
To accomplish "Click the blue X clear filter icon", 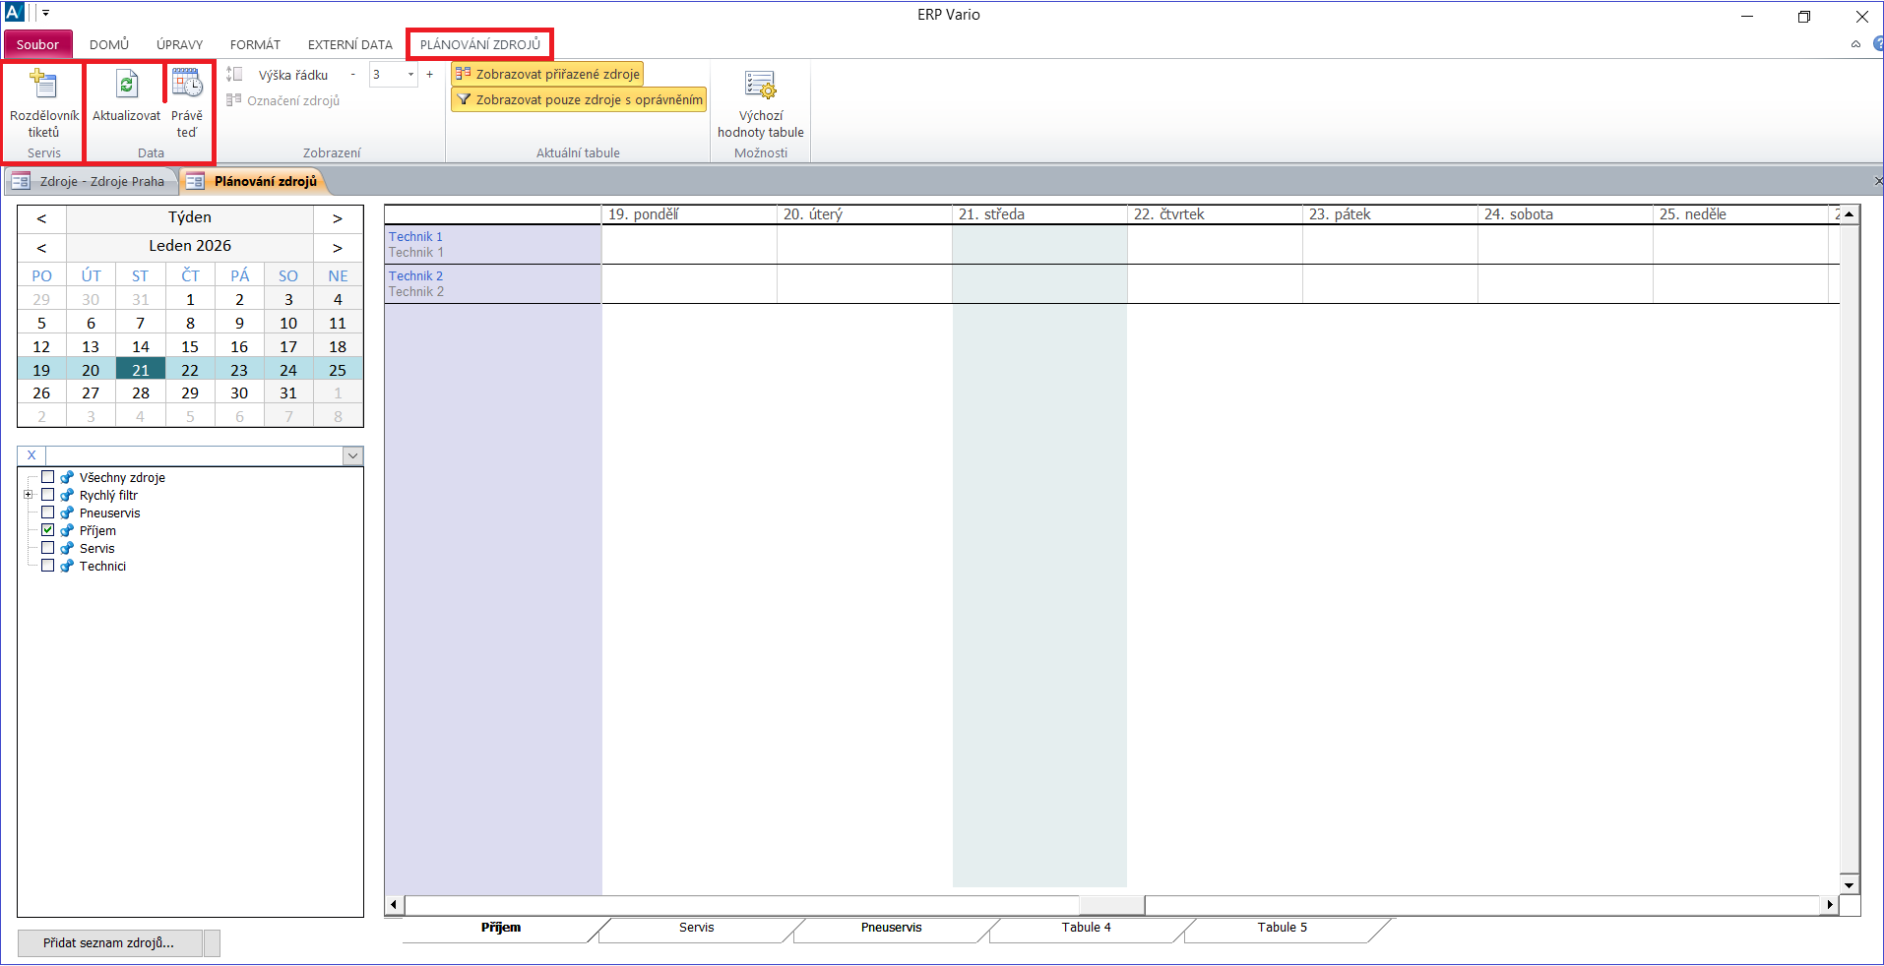I will tap(31, 455).
